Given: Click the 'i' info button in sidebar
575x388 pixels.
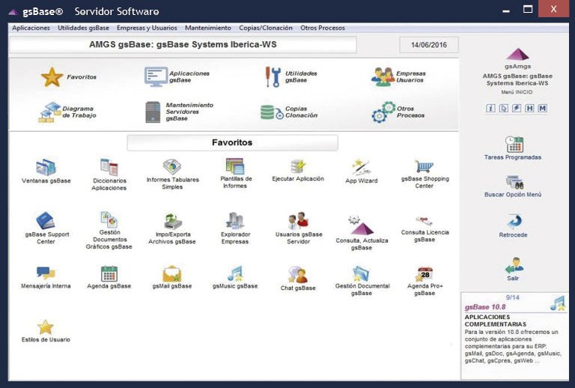Looking at the screenshot, I should (x=490, y=108).
